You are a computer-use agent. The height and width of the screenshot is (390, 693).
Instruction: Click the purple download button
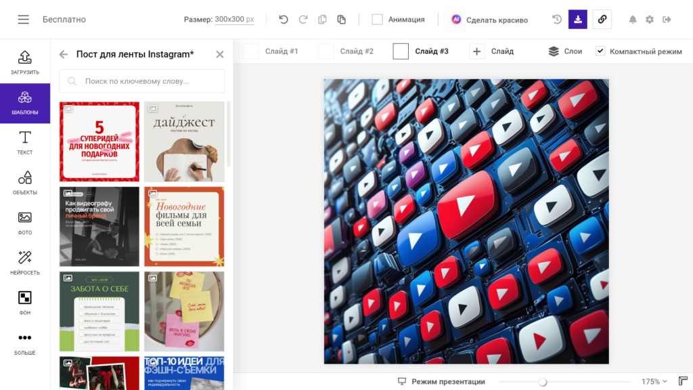point(578,20)
